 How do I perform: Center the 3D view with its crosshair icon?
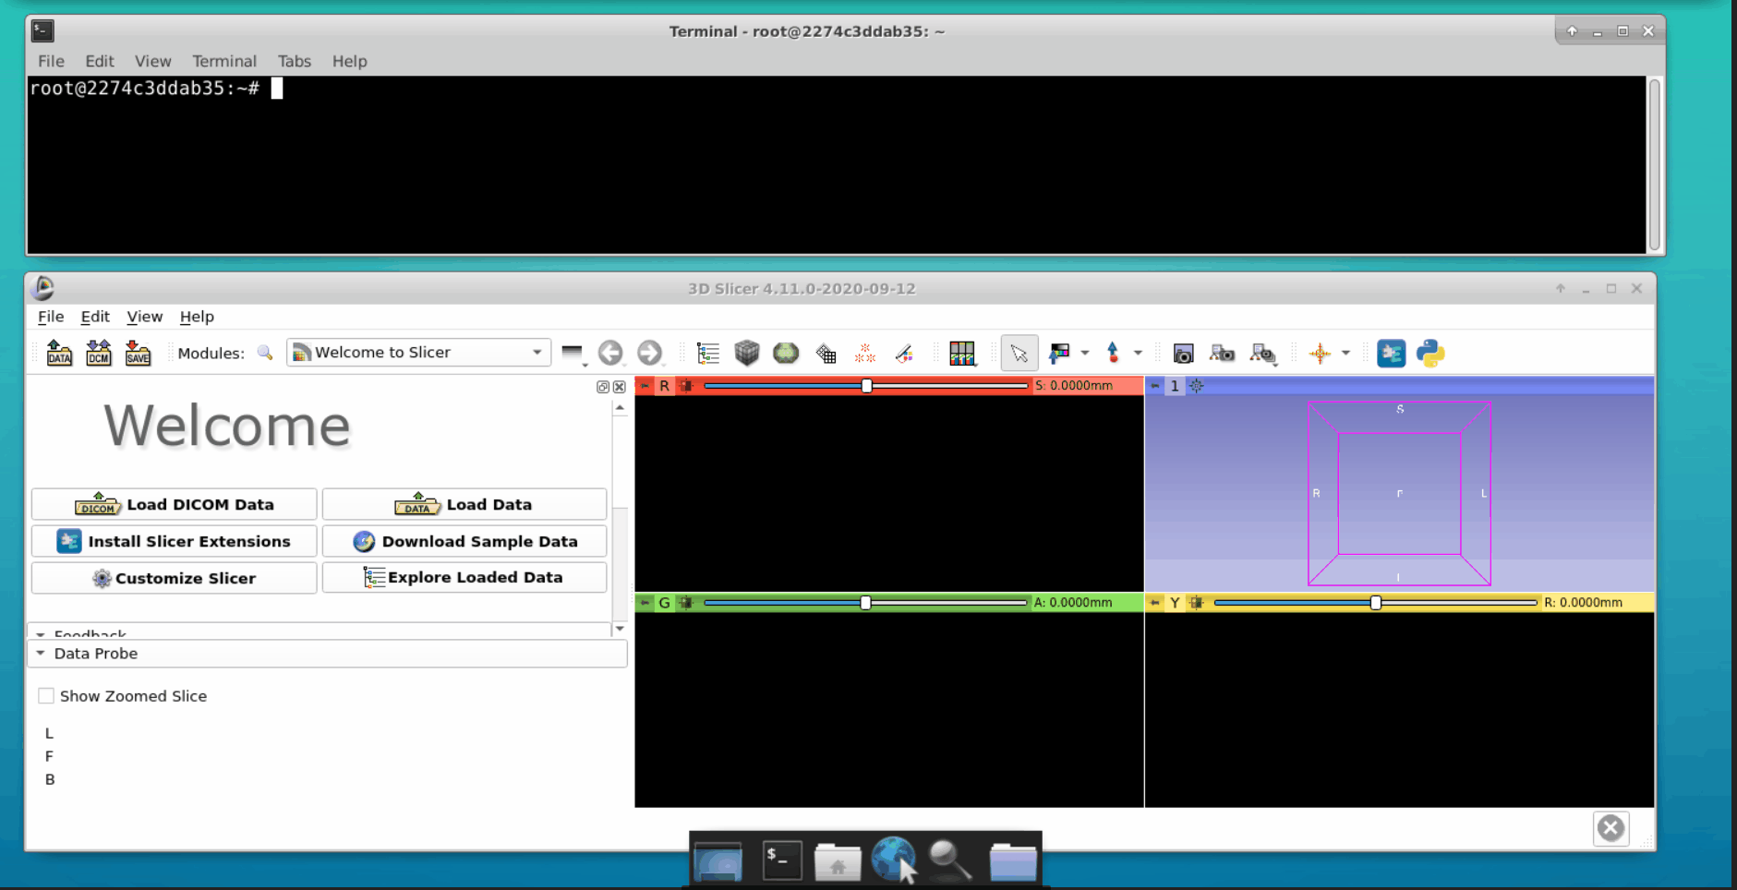click(x=1197, y=386)
